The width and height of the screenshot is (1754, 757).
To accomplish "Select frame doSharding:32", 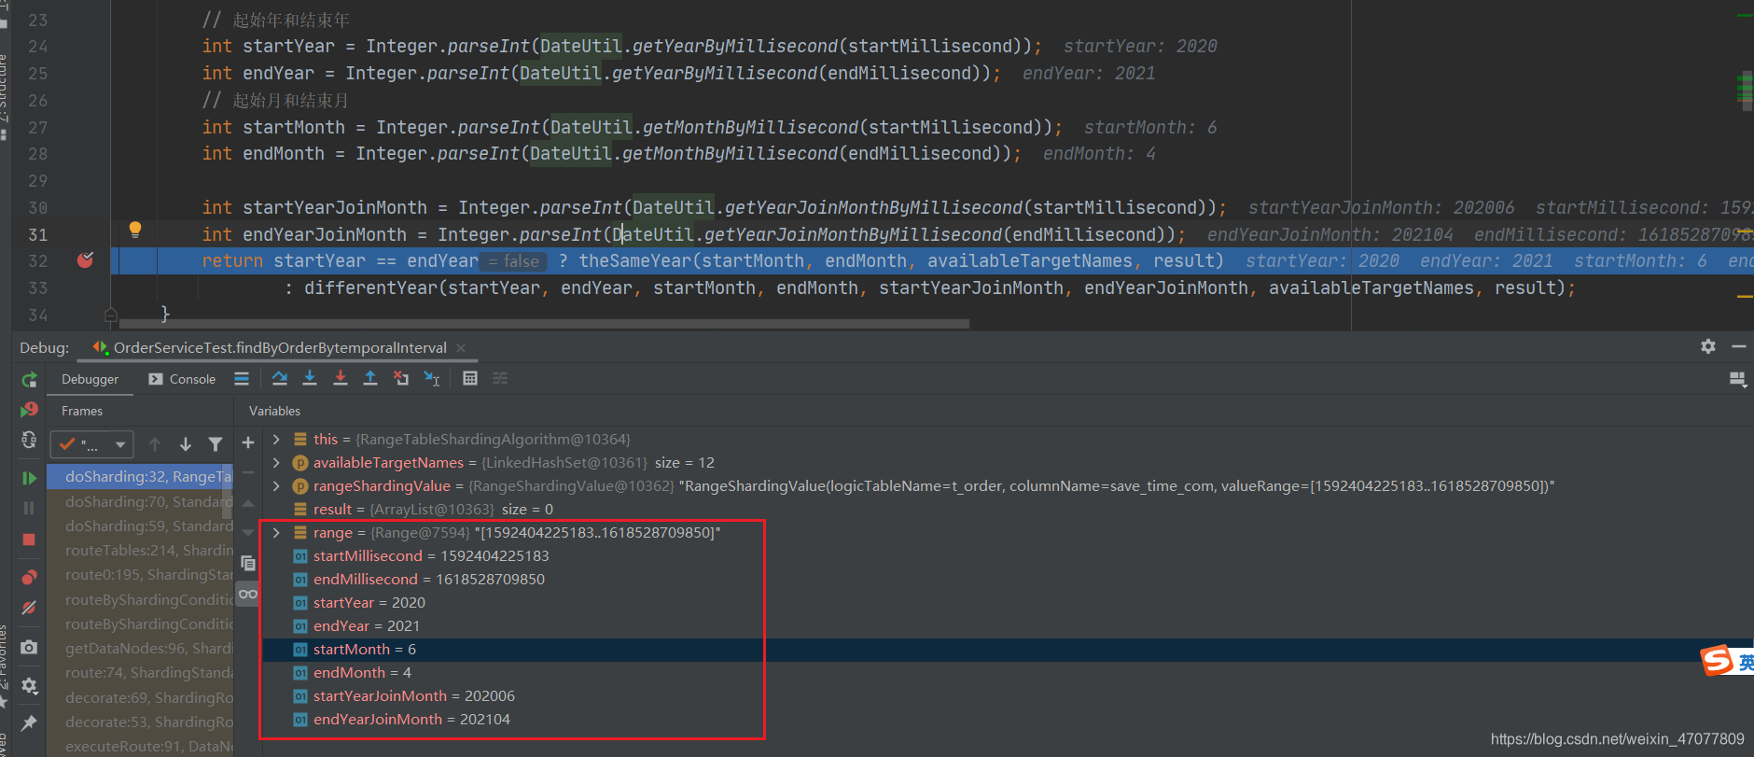I will pyautogui.click(x=140, y=476).
